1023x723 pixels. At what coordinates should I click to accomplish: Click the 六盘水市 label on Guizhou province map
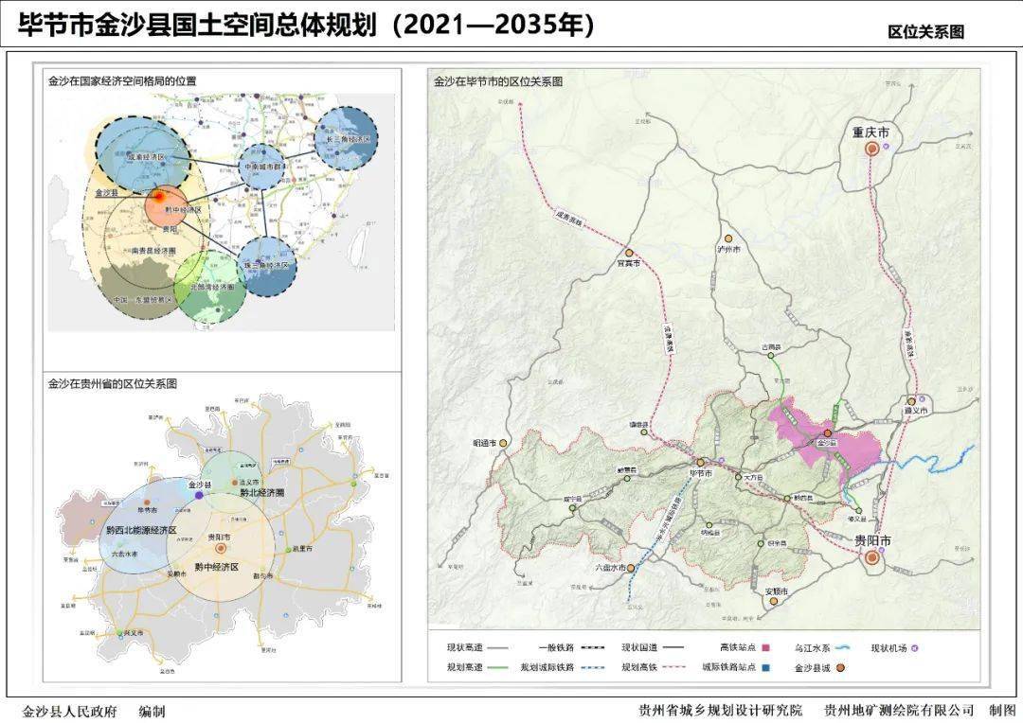click(x=124, y=554)
